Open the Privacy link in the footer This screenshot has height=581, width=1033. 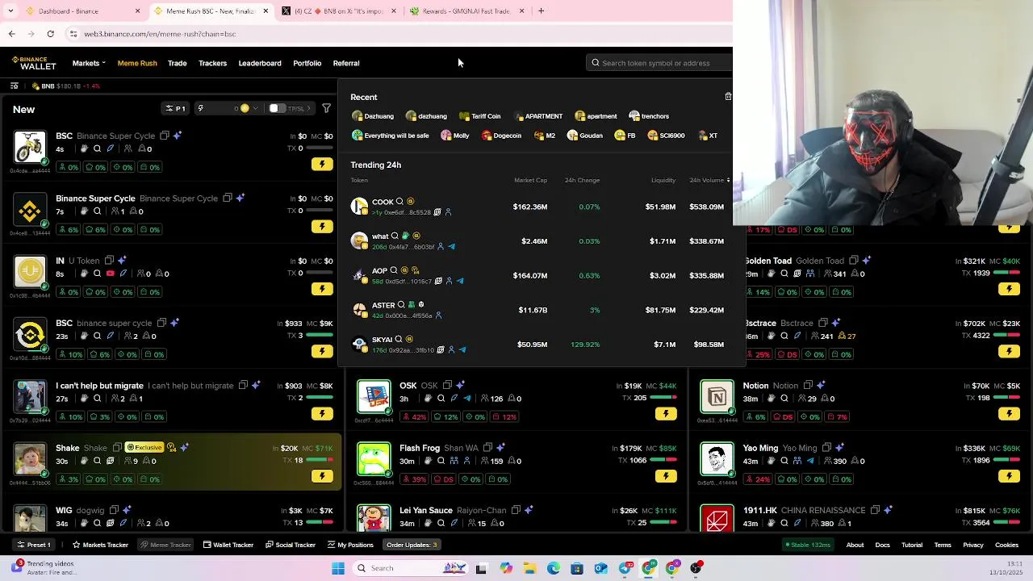973,545
